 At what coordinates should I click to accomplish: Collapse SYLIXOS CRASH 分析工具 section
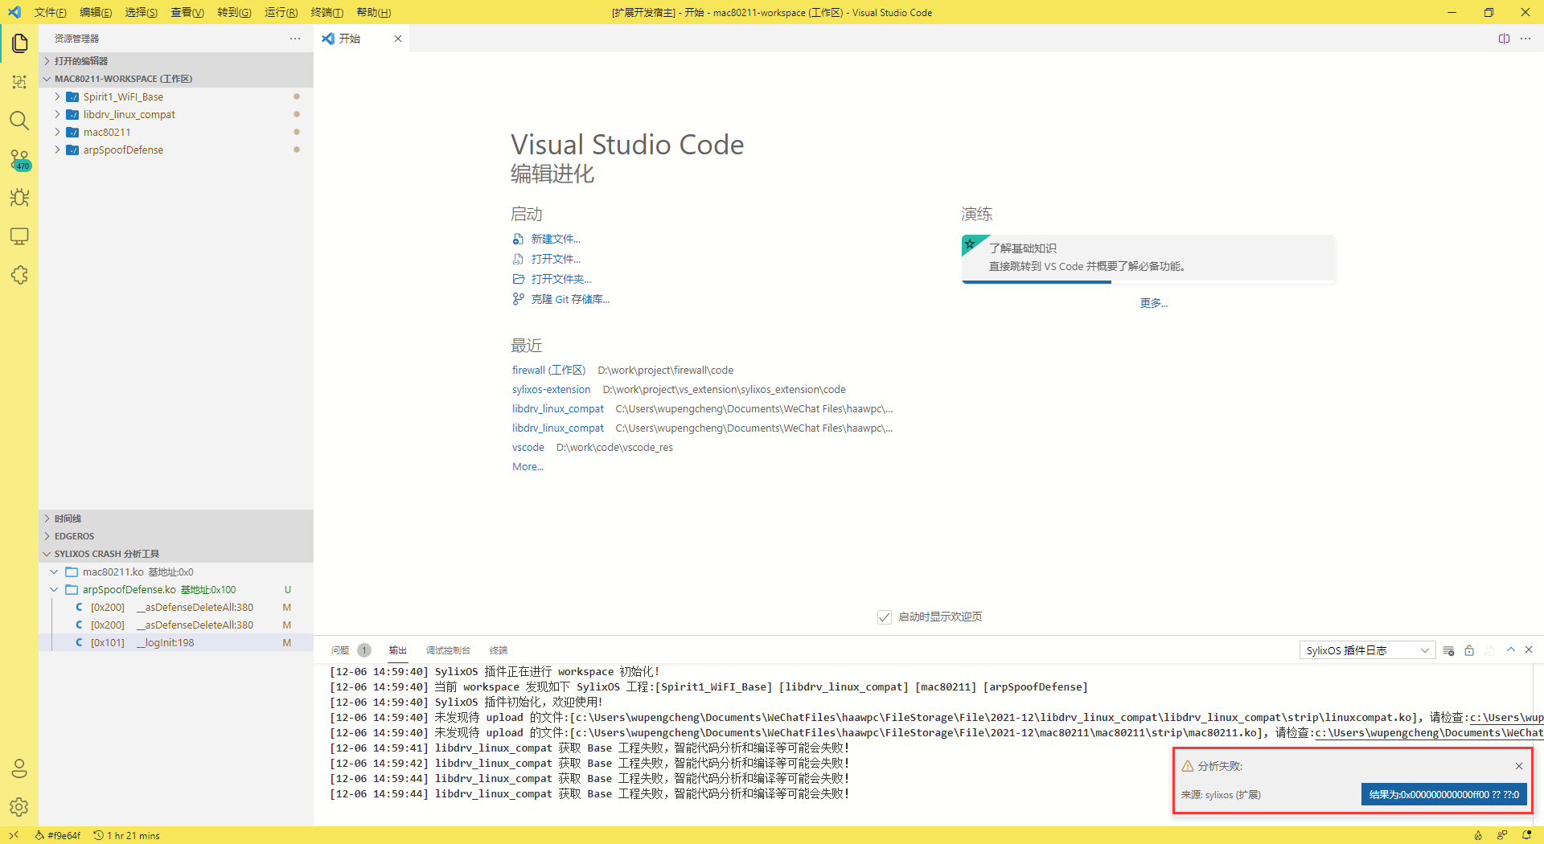pyautogui.click(x=175, y=554)
